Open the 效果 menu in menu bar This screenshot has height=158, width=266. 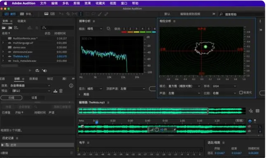[88, 3]
